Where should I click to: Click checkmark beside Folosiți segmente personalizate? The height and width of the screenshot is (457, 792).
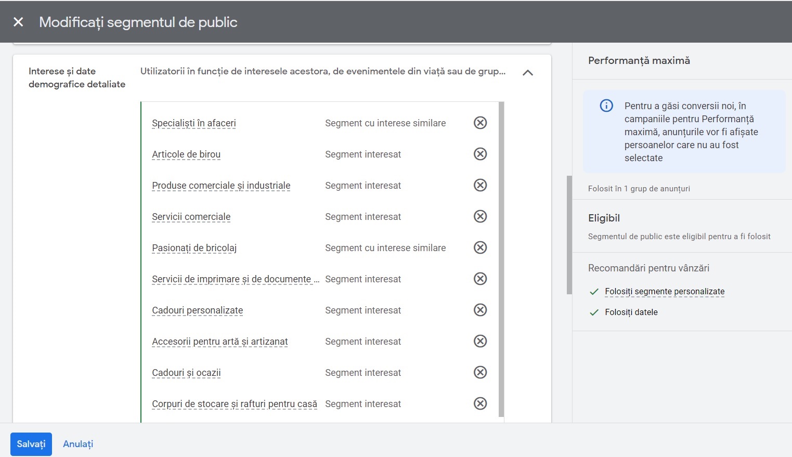click(x=594, y=292)
